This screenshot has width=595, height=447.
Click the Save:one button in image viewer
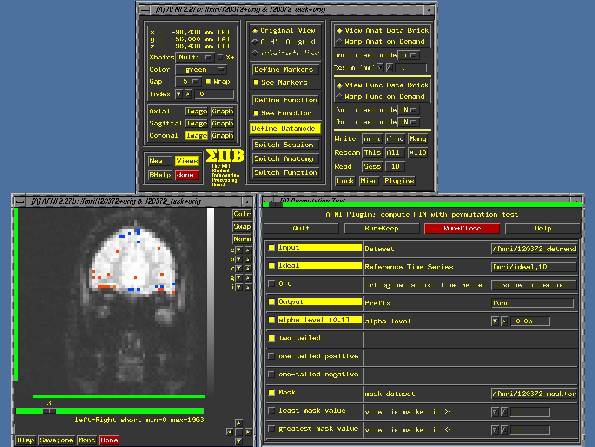tap(56, 440)
